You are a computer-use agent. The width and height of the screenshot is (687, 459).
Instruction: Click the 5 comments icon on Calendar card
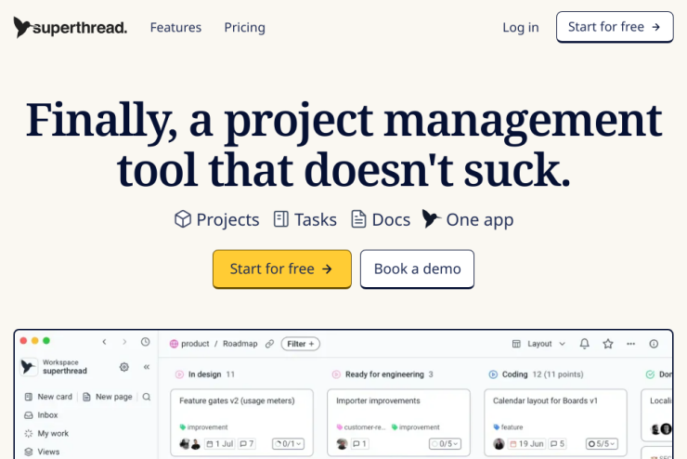tap(557, 444)
